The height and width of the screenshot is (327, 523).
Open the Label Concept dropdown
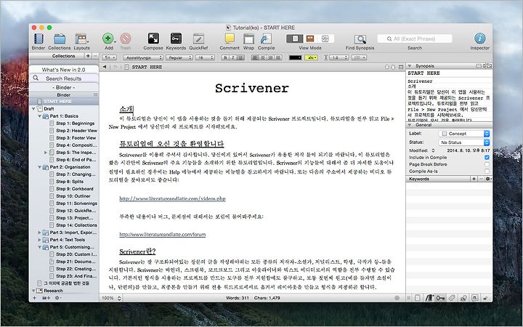tap(464, 134)
